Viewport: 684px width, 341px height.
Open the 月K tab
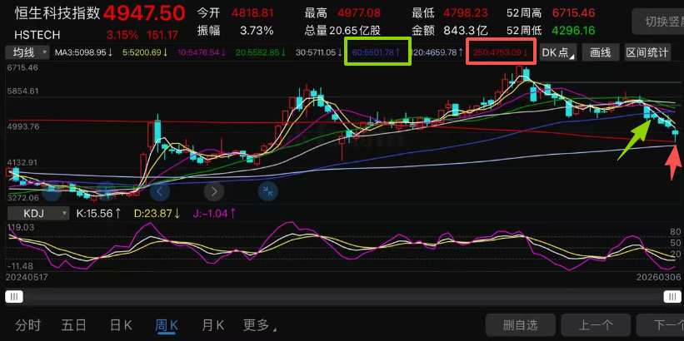tap(213, 325)
